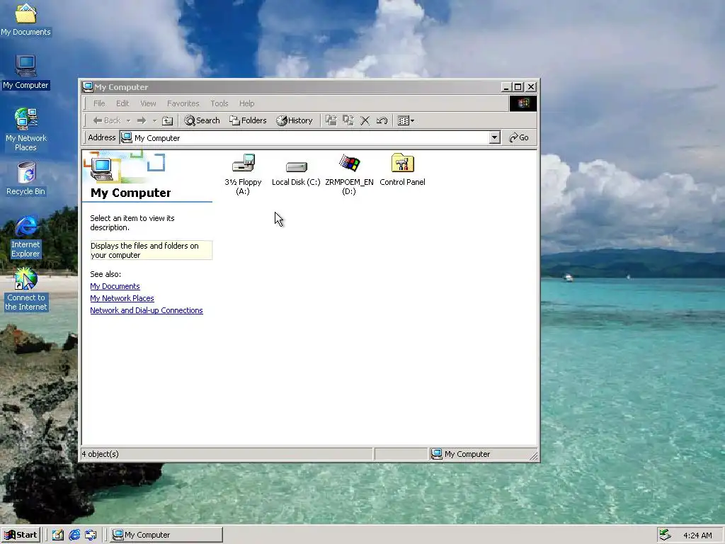Show the Folders pane
Viewport: 725px width, 544px height.
pos(248,120)
